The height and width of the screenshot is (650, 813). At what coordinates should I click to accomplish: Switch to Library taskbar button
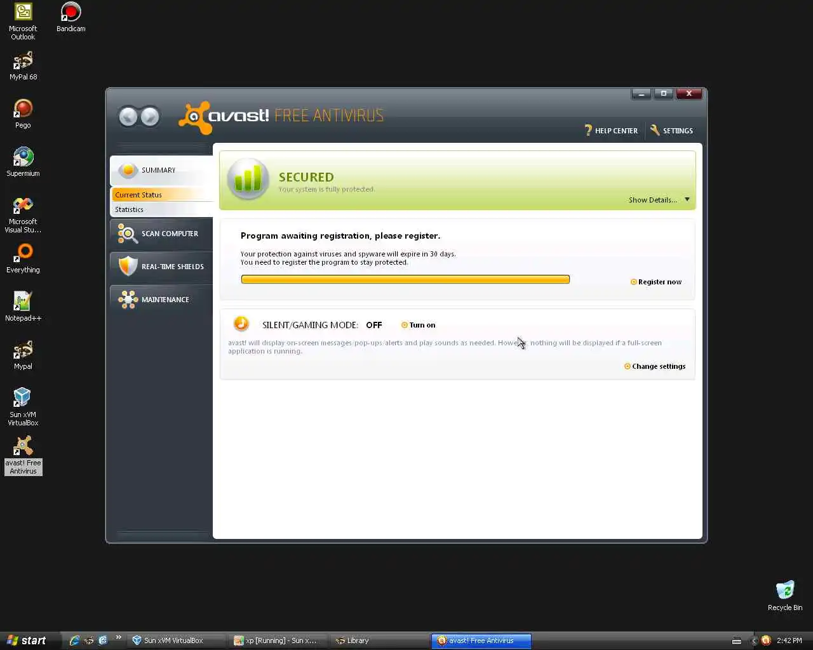[x=379, y=640]
